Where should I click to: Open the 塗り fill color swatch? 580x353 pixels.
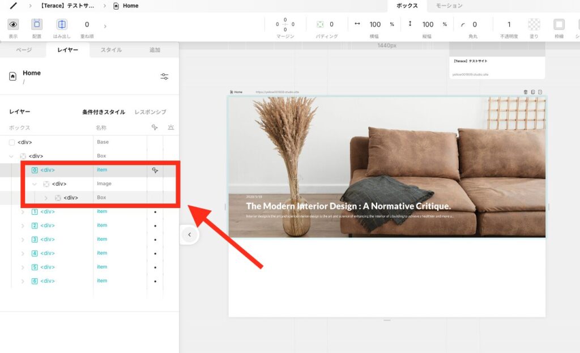pyautogui.click(x=534, y=24)
